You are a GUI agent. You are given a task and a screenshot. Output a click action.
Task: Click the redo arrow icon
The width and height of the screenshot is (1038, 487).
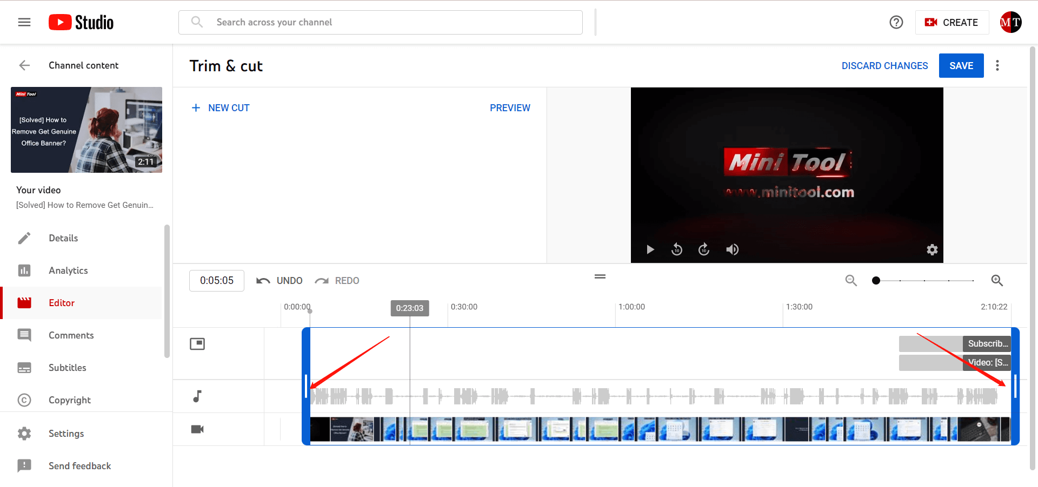pyautogui.click(x=322, y=281)
